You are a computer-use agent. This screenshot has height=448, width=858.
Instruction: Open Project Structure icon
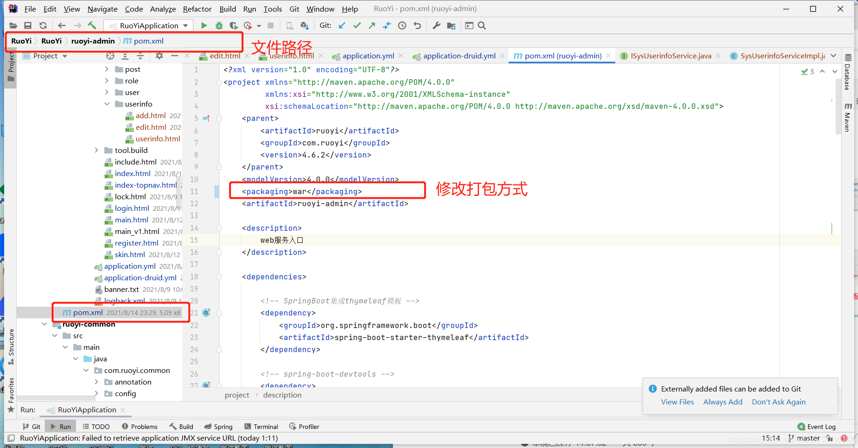pos(451,25)
